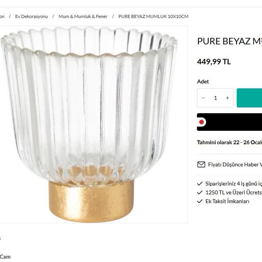Decrease quantity with the minus button
This screenshot has width=262, height=262.
(x=203, y=98)
